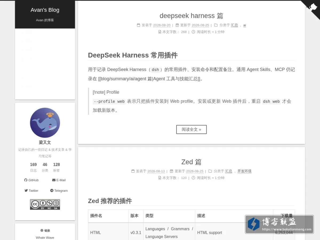The image size is (320, 240).
Task: Open the GitHub corner octocat link
Action: 312,8
